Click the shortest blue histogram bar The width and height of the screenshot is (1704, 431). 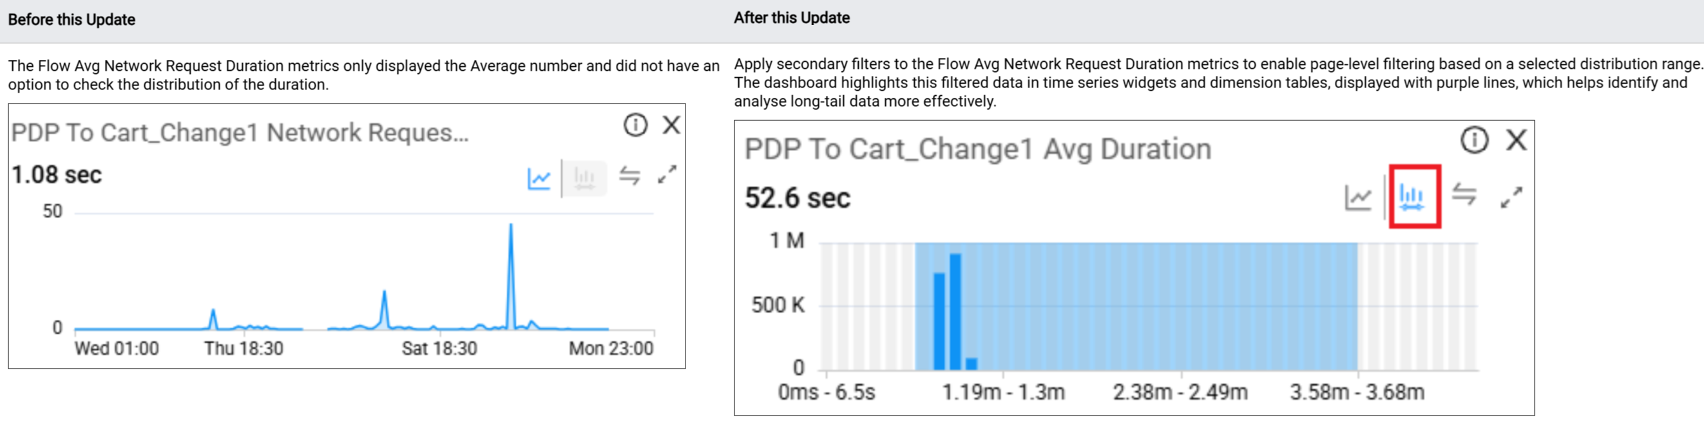pyautogui.click(x=971, y=363)
